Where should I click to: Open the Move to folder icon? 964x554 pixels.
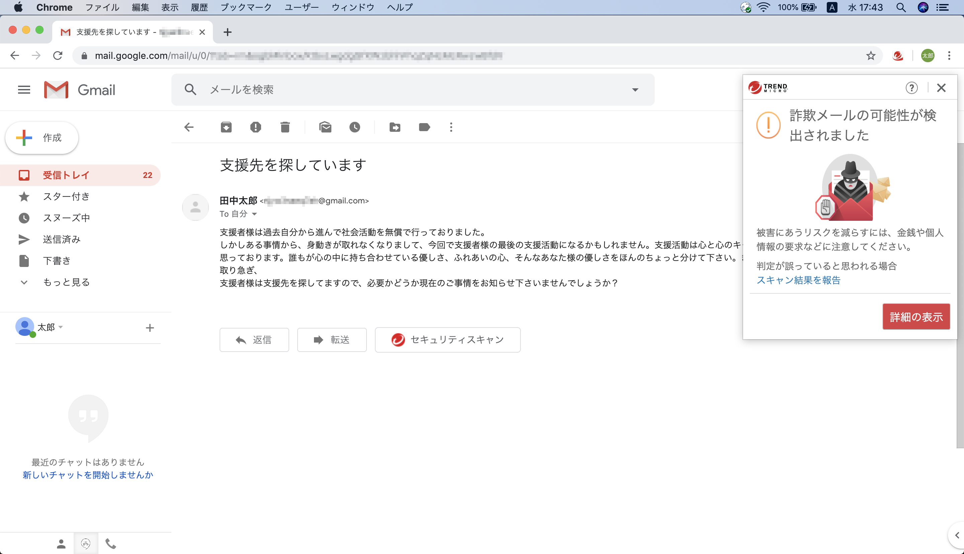point(395,127)
